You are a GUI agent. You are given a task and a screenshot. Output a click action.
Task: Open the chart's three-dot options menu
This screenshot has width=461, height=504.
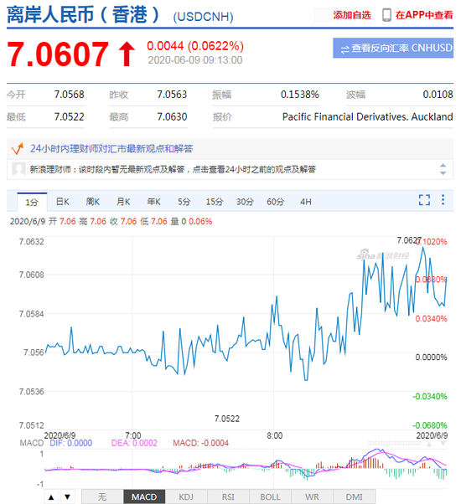443,199
